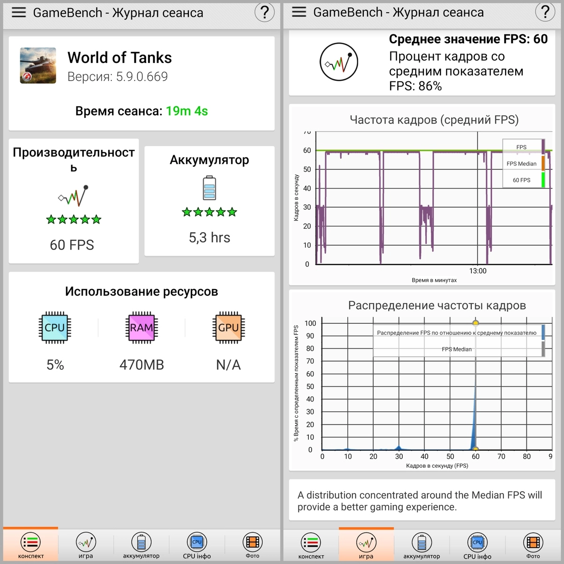Tap the help question mark in left panel
The height and width of the screenshot is (564, 564).
(x=265, y=13)
